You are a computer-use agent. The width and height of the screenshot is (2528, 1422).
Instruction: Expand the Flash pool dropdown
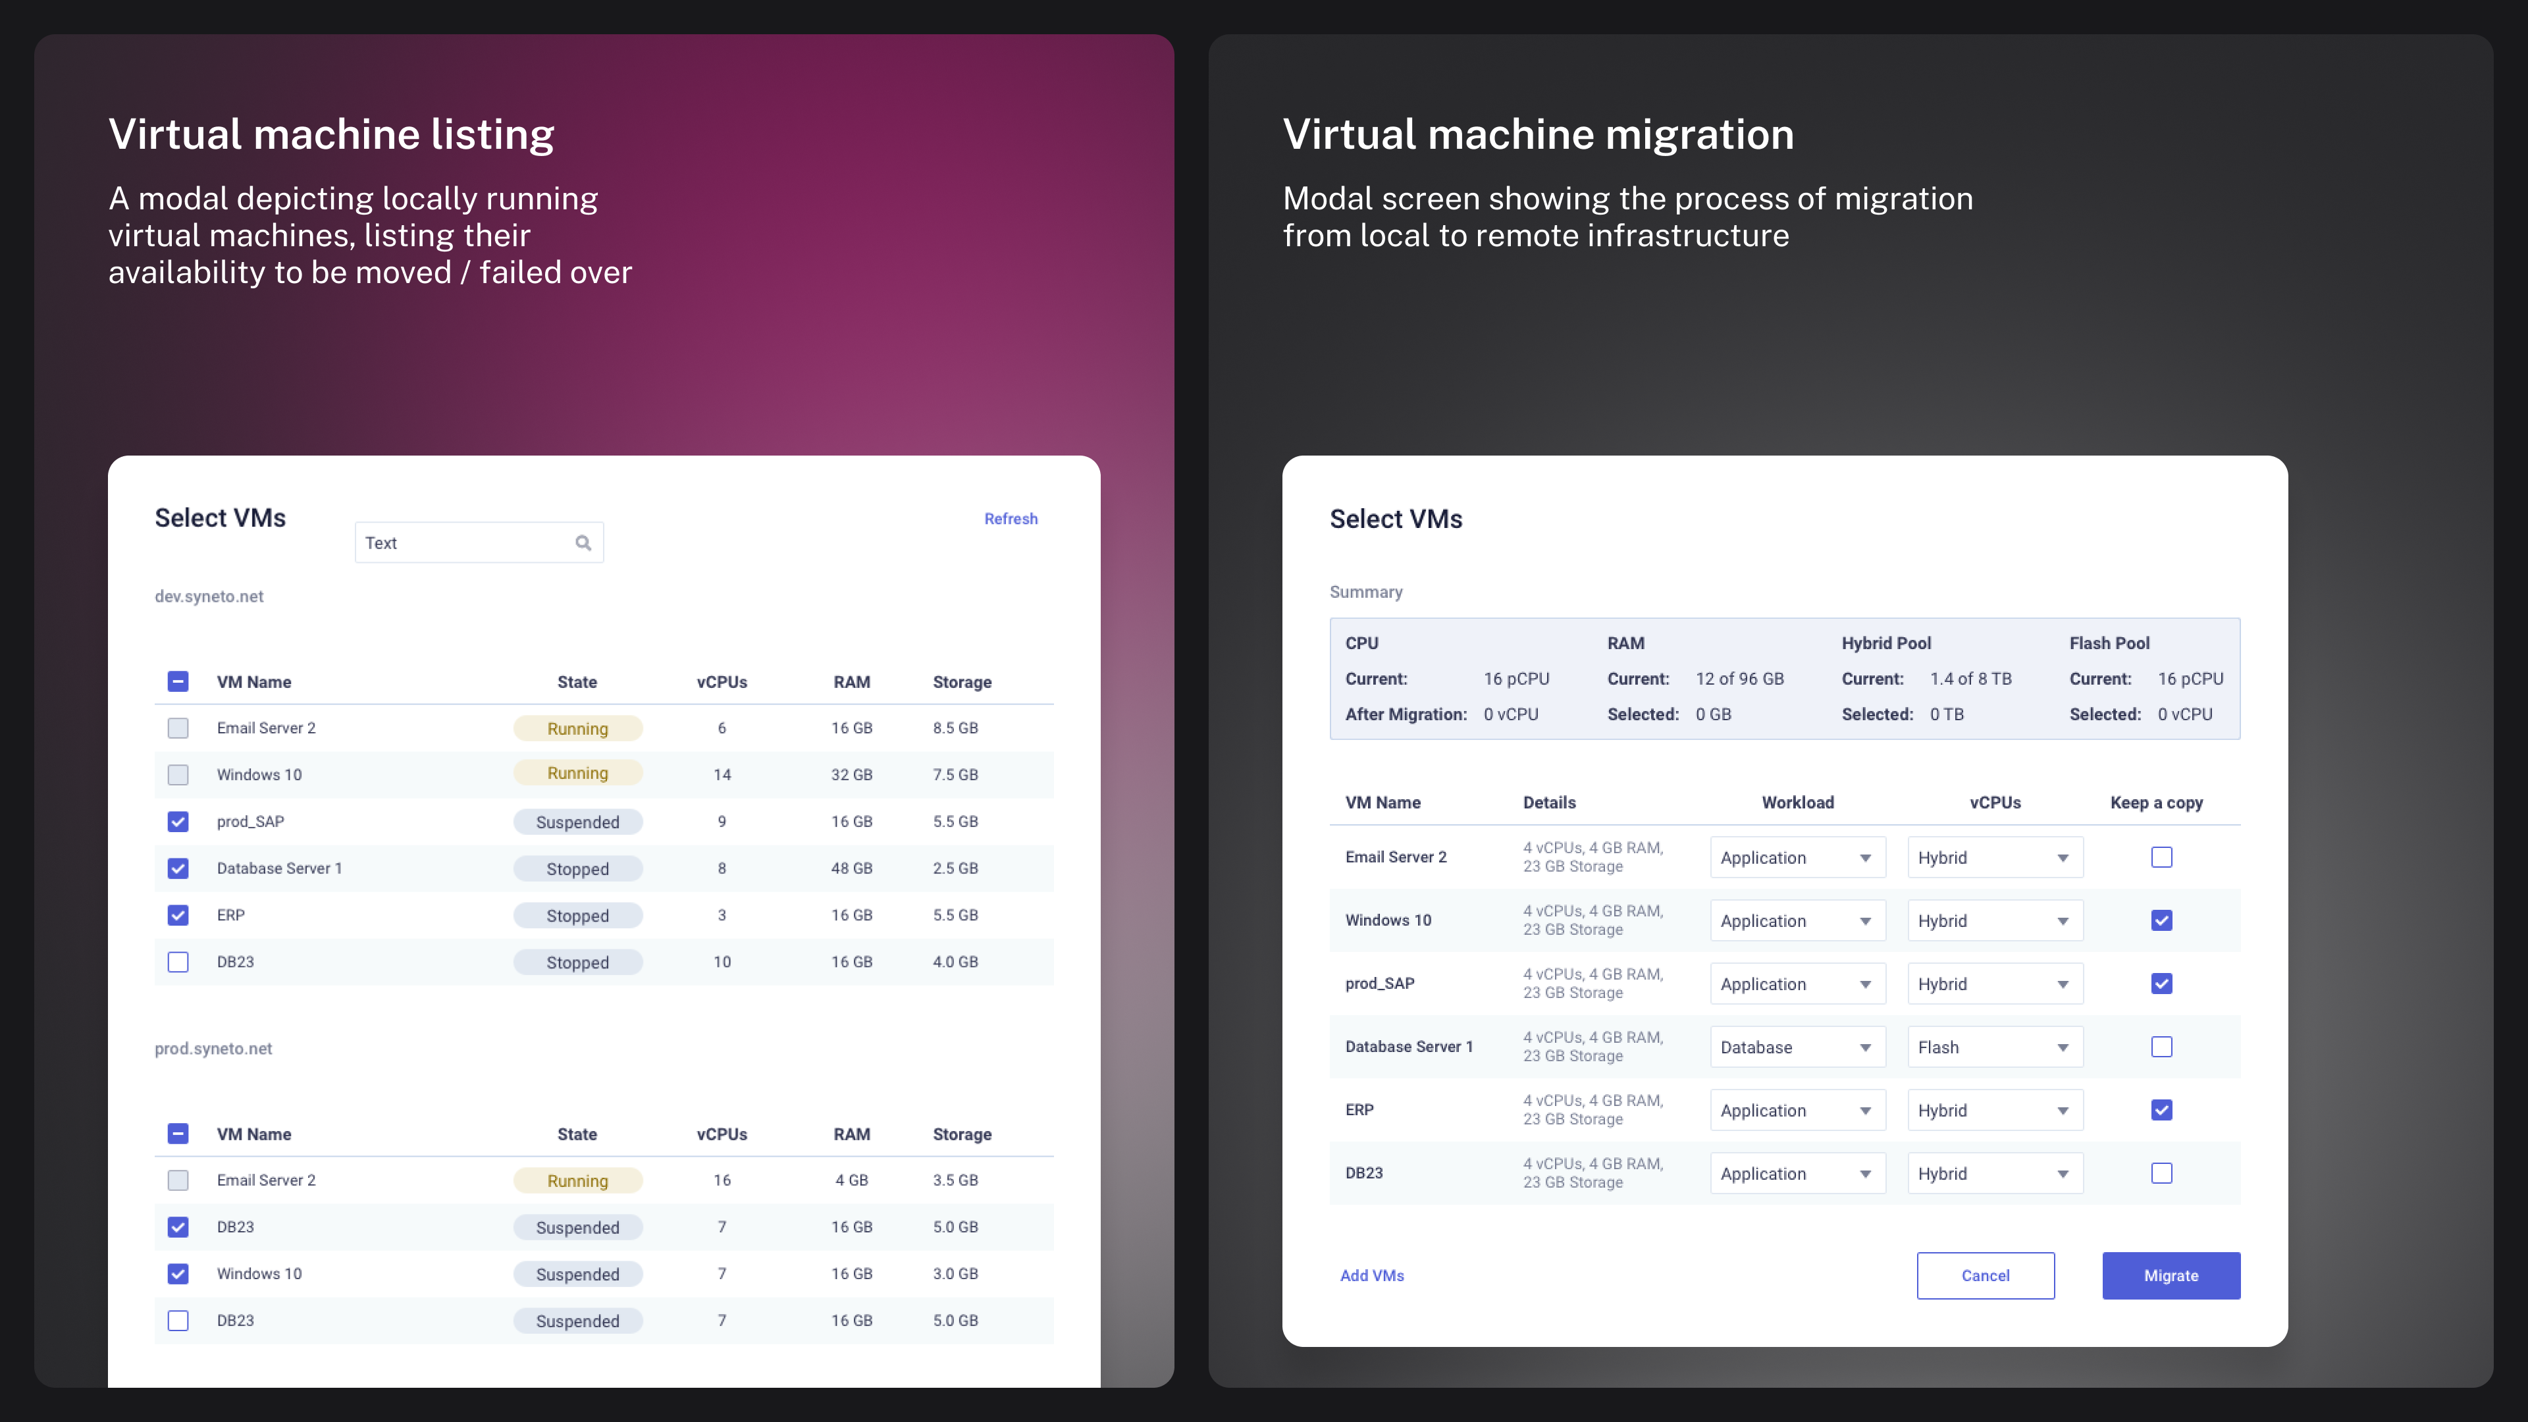pos(1994,1047)
